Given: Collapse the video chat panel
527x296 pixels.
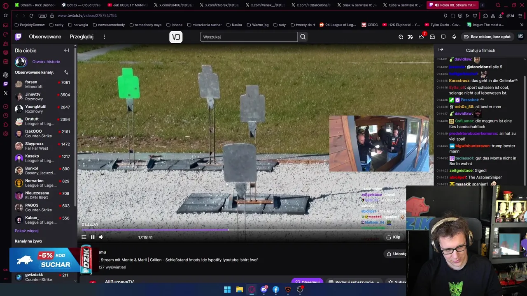Looking at the screenshot, I should coord(441,50).
